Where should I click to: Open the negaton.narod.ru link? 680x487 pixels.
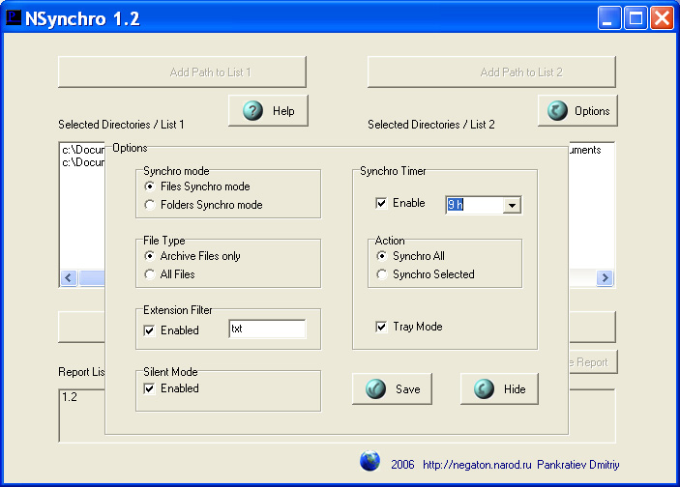(x=477, y=465)
